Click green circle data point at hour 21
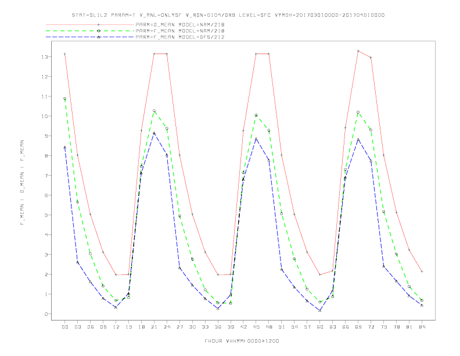 coord(154,111)
